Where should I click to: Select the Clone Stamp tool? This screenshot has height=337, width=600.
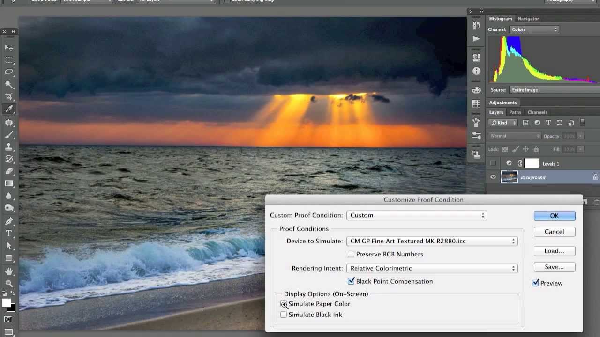point(9,147)
